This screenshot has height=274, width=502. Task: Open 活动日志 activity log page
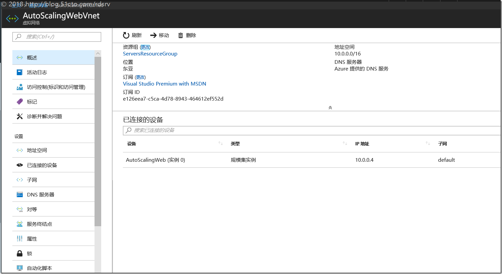[x=53, y=72]
